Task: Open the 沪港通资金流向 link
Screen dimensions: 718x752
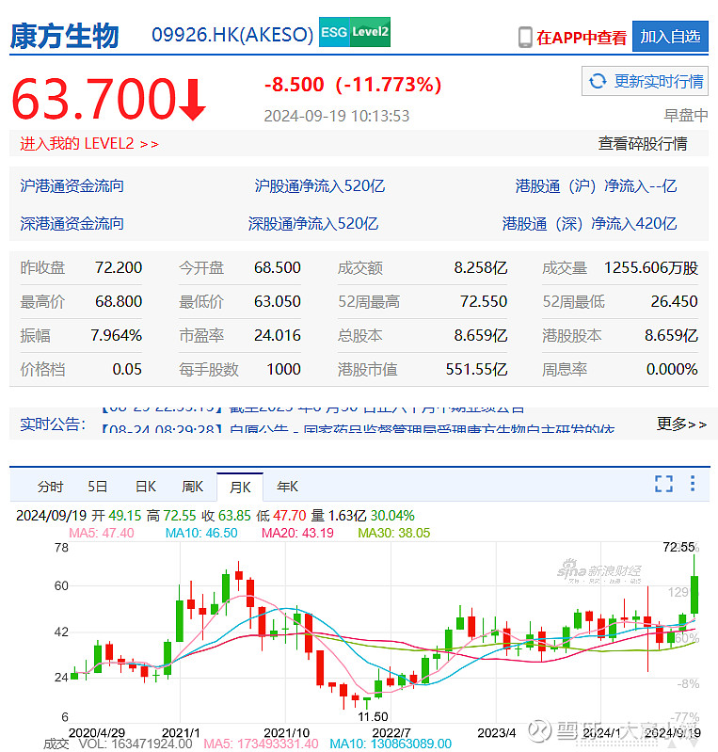Action: tap(72, 186)
